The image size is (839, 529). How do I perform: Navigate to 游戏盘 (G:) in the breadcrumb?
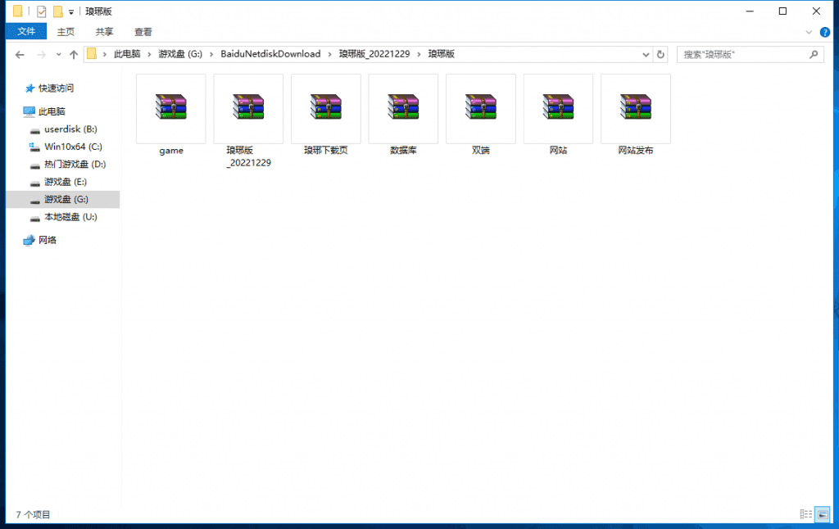tap(180, 54)
